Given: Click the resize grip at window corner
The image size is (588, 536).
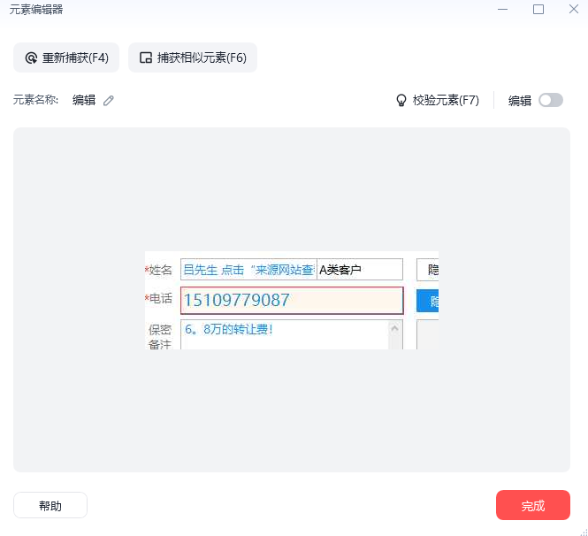Looking at the screenshot, I should click(584, 532).
